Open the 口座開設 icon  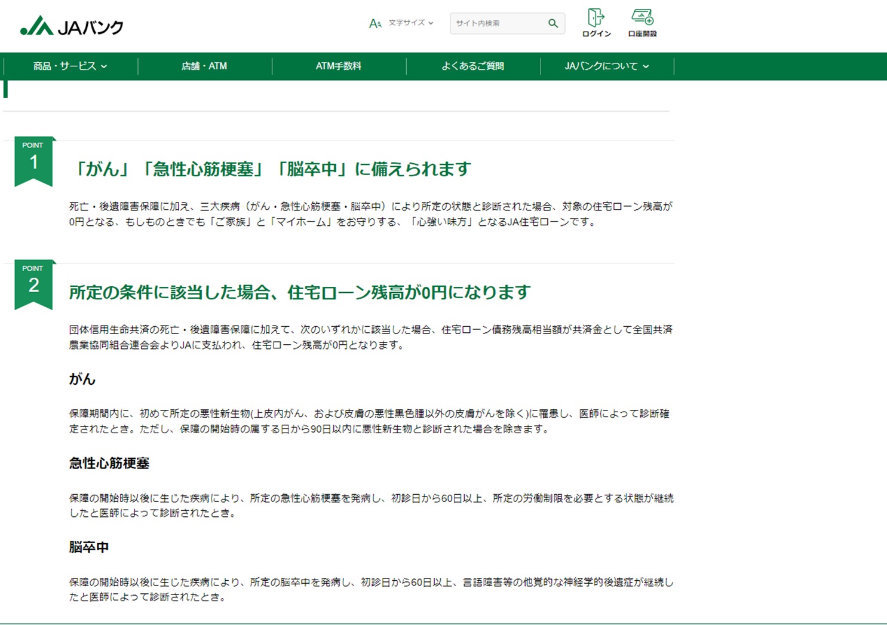[642, 23]
